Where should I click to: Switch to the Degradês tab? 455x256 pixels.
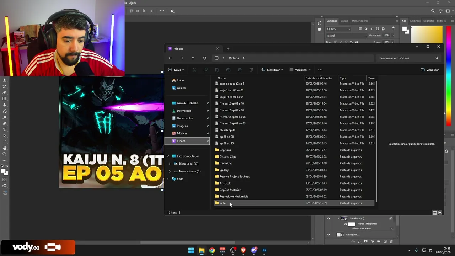(x=429, y=21)
